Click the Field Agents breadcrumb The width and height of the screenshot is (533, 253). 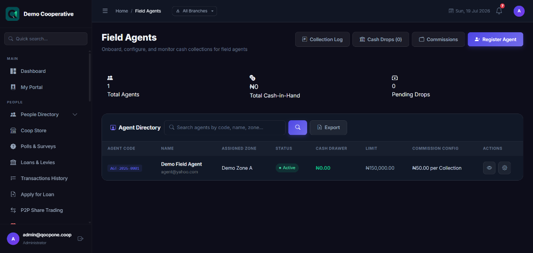pos(148,11)
